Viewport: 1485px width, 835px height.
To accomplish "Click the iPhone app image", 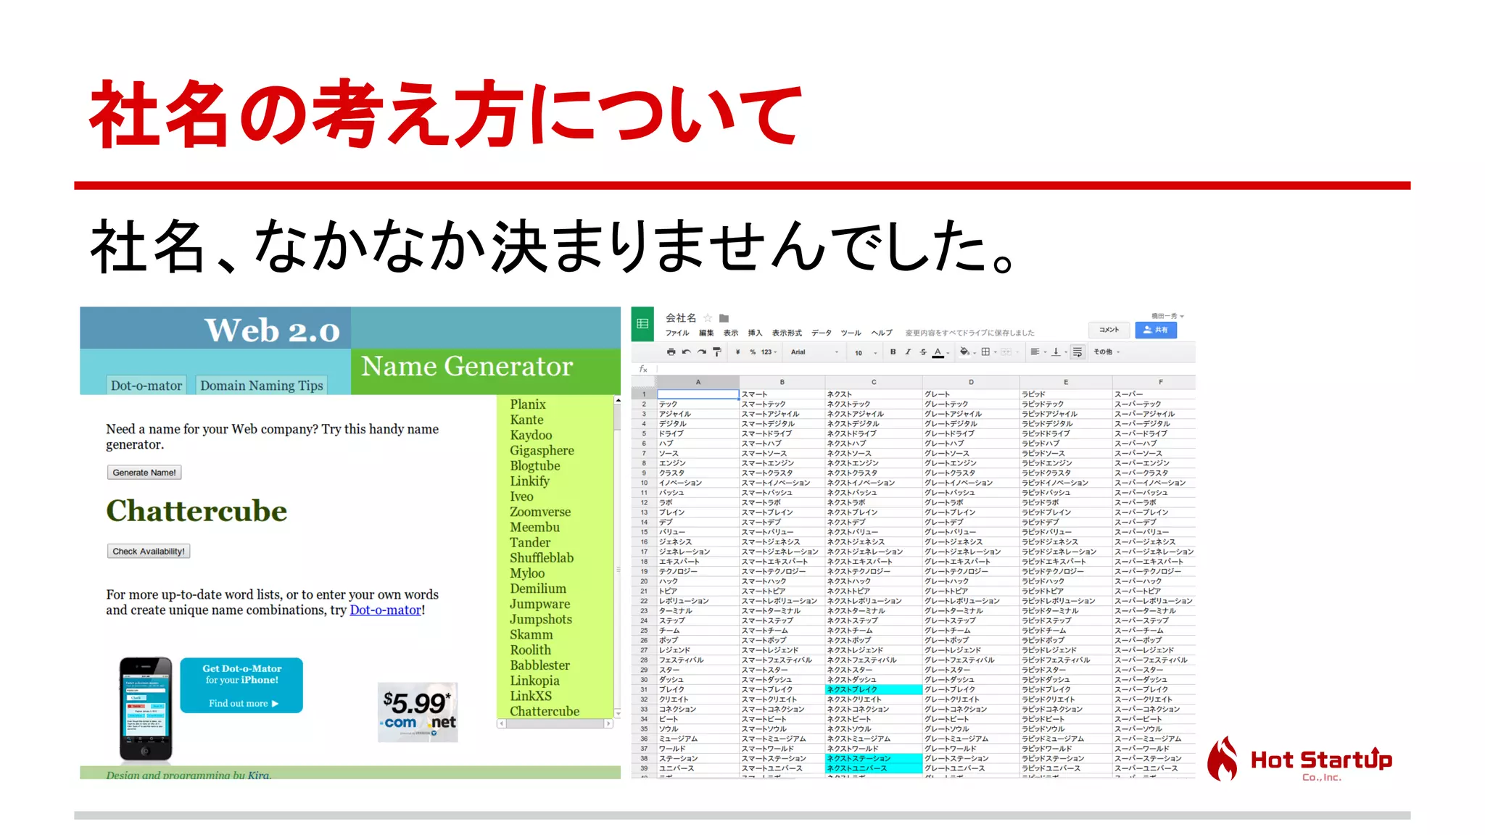I will pos(146,709).
